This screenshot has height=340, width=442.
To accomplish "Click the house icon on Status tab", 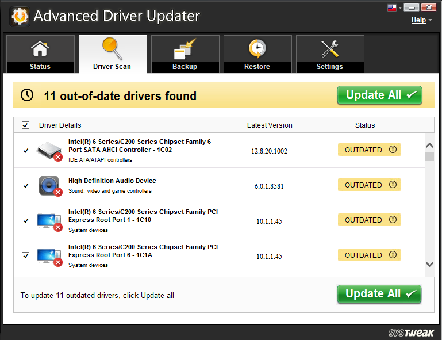I will coord(40,48).
